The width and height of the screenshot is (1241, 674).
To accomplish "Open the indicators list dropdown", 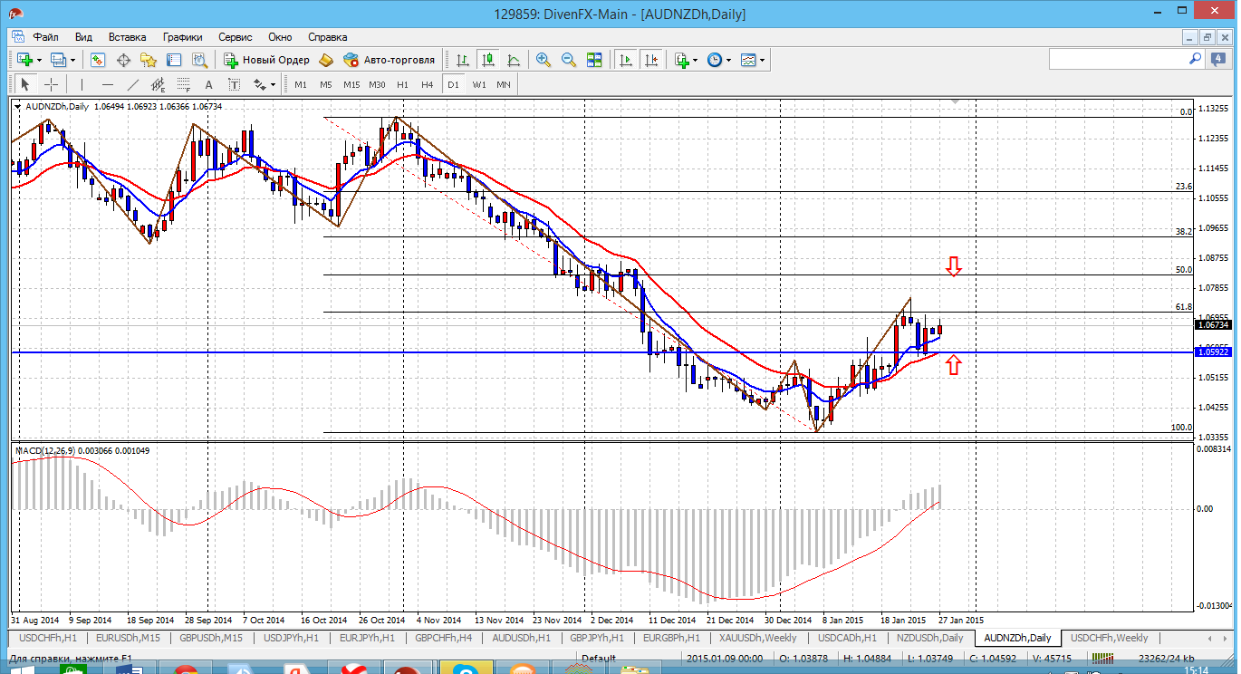I will 696,60.
